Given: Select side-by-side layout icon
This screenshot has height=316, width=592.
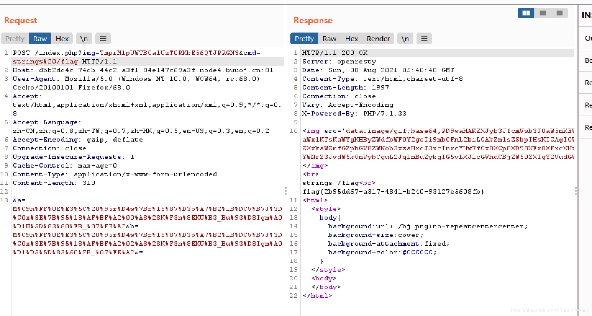Looking at the screenshot, I should [x=526, y=13].
